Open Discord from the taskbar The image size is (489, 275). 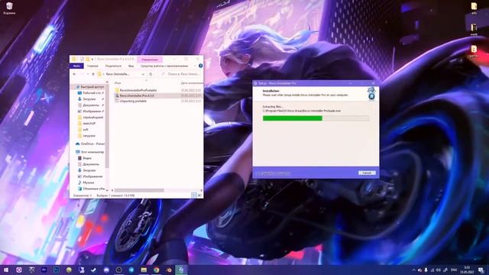(106, 270)
